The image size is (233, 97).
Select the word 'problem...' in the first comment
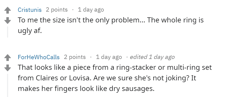128,20
